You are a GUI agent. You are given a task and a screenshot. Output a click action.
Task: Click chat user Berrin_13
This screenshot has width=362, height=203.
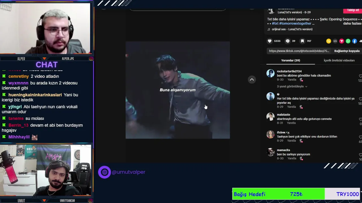(18, 125)
